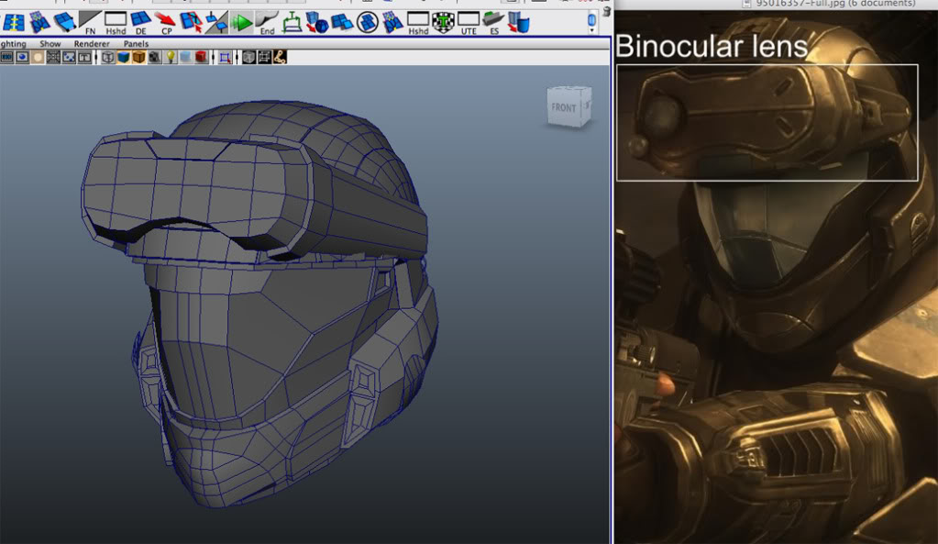Run the UTE shelf button
The height and width of the screenshot is (544, 938).
[x=469, y=23]
